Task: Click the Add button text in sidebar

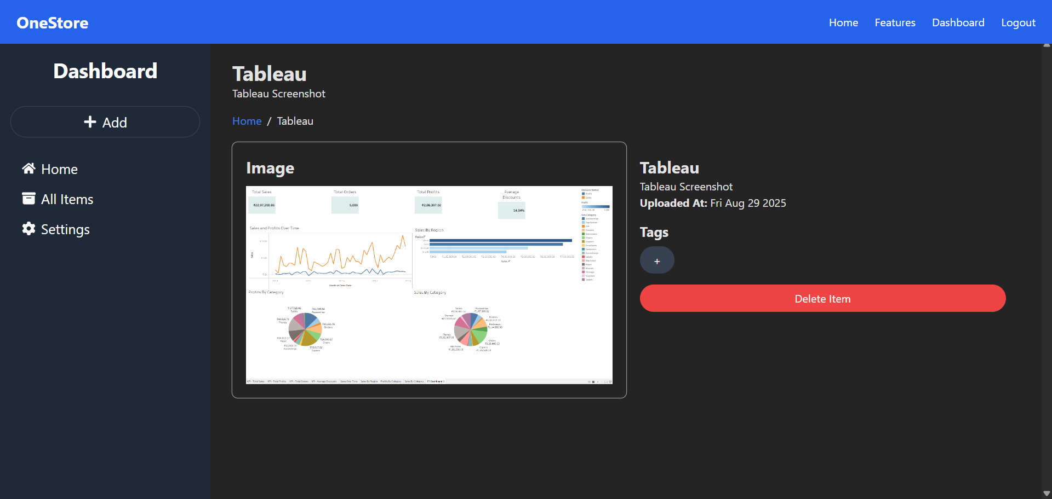Action: point(115,123)
